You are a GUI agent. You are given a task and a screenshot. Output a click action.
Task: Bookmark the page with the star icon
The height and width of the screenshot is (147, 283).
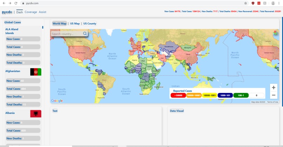(x=245, y=3)
